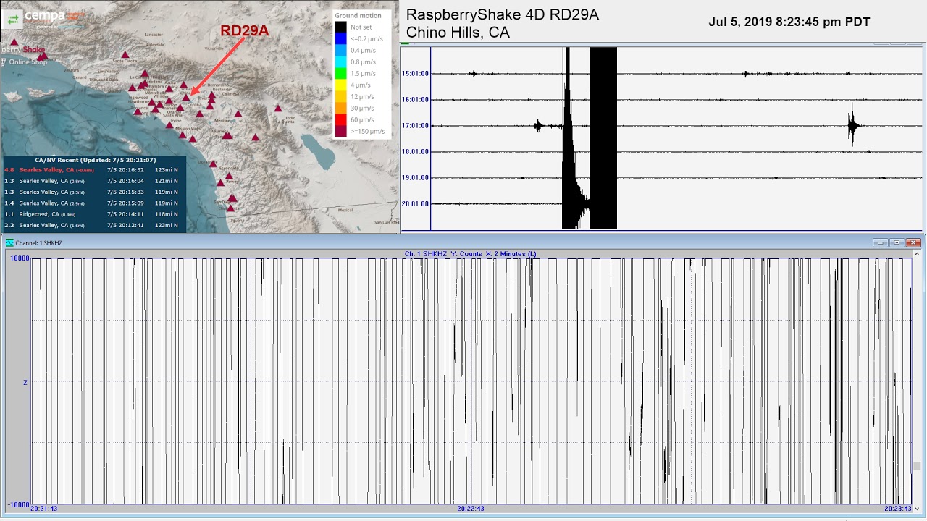Click the small event near 15:01:00 trace start
The width and height of the screenshot is (927, 521).
[x=474, y=73]
